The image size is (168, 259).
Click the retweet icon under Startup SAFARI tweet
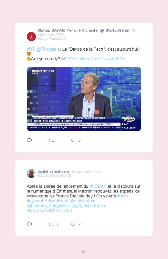point(51,140)
